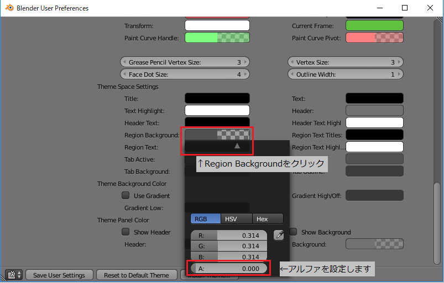Open Gradient High/Off color swatch
Image resolution: width=444 pixels, height=283 pixels.
(x=374, y=196)
